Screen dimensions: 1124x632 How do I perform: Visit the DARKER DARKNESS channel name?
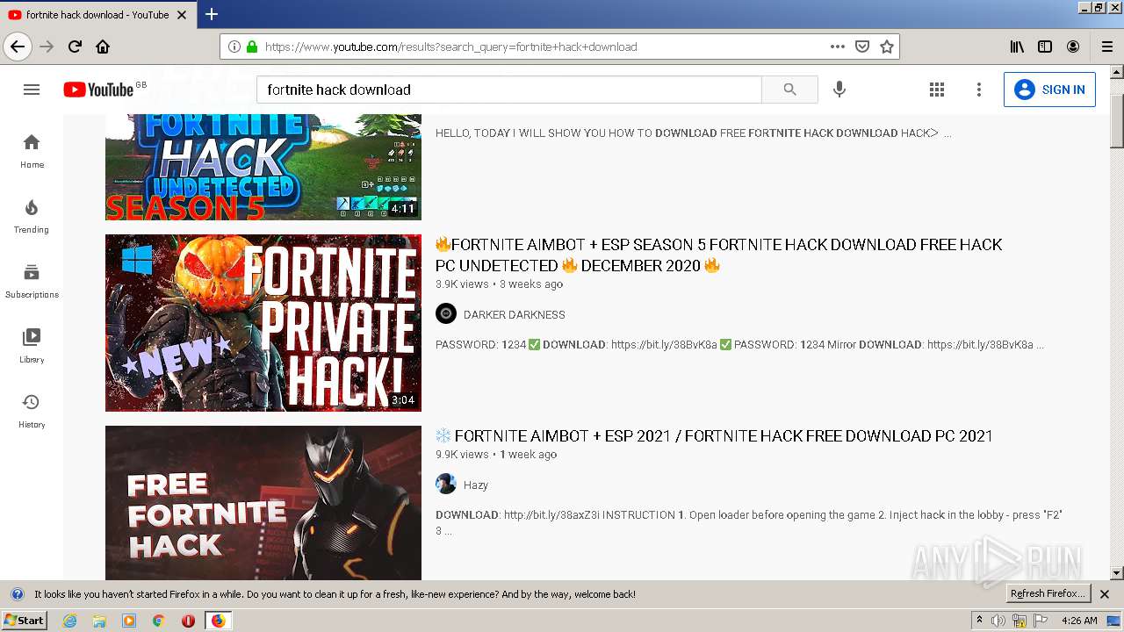515,314
